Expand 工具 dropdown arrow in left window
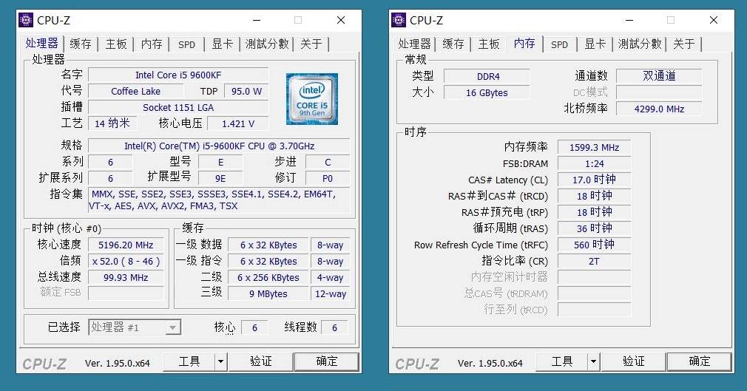 click(x=220, y=362)
